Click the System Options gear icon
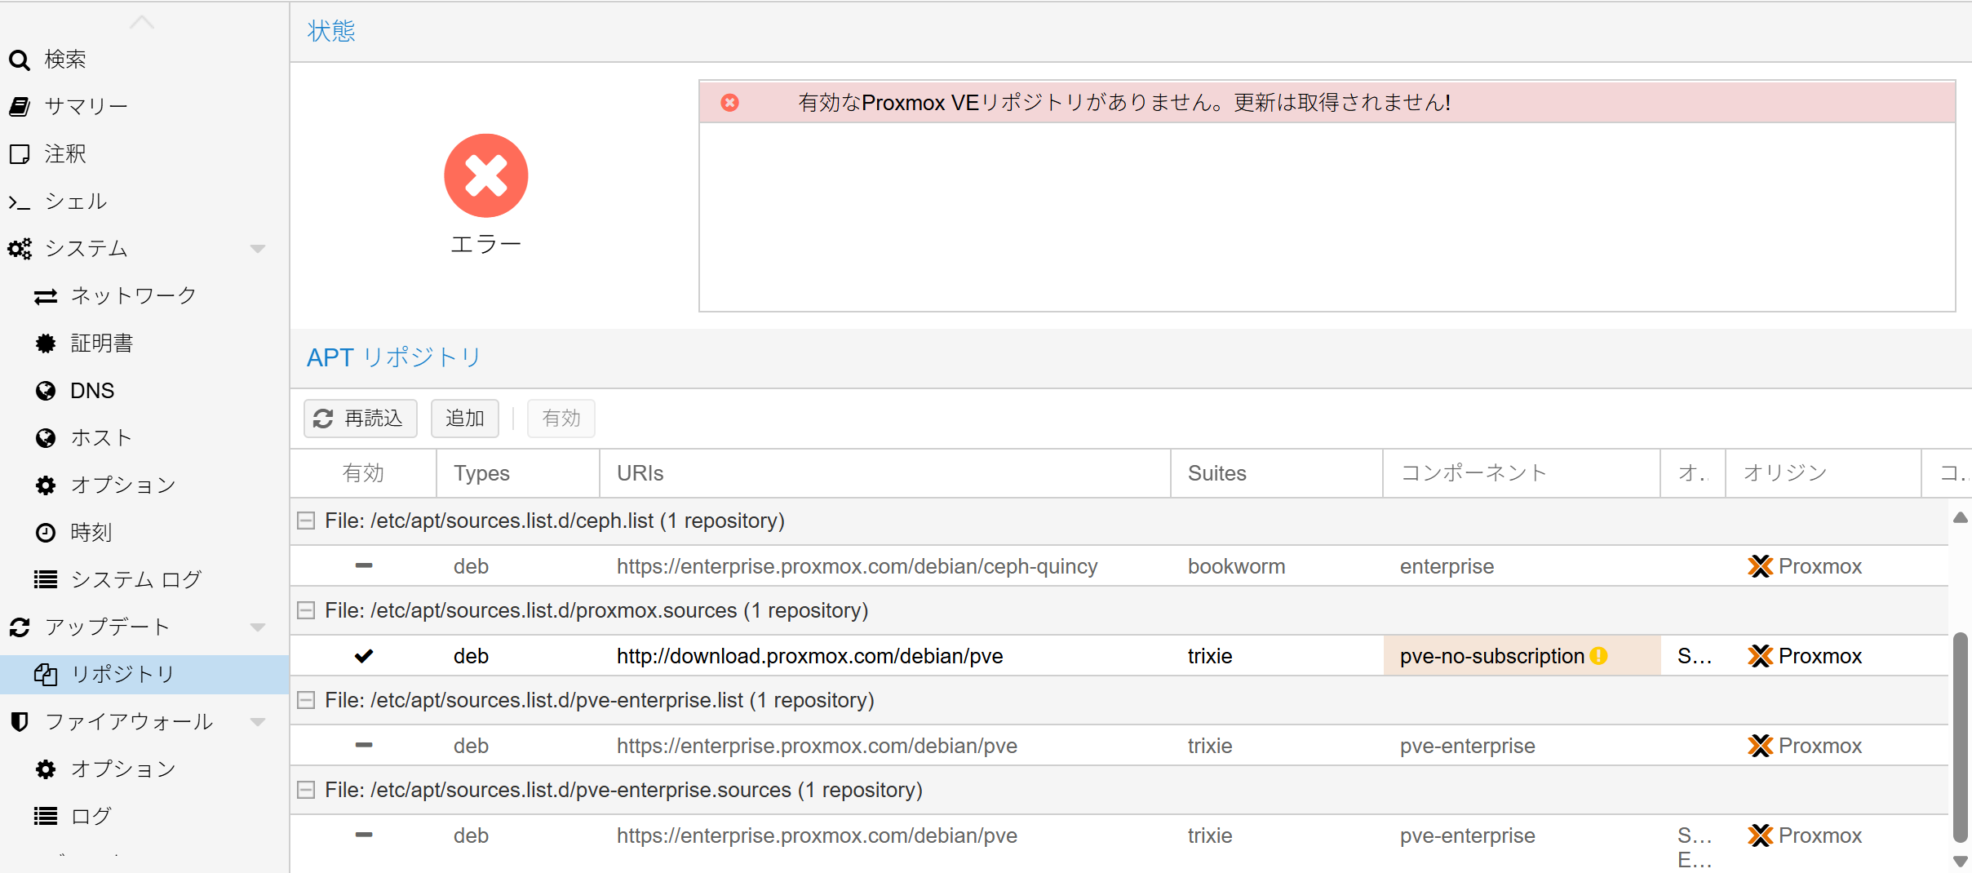Image resolution: width=1972 pixels, height=873 pixels. 46,485
